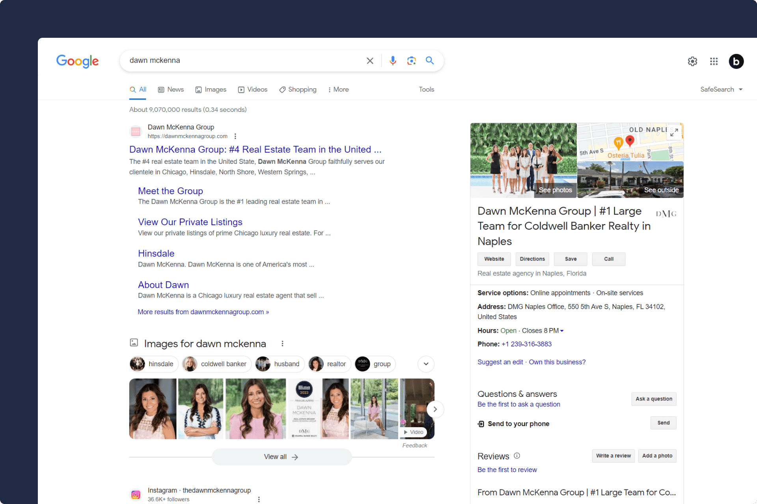Open search Tools
Screen dimensions: 757x504
pos(426,89)
